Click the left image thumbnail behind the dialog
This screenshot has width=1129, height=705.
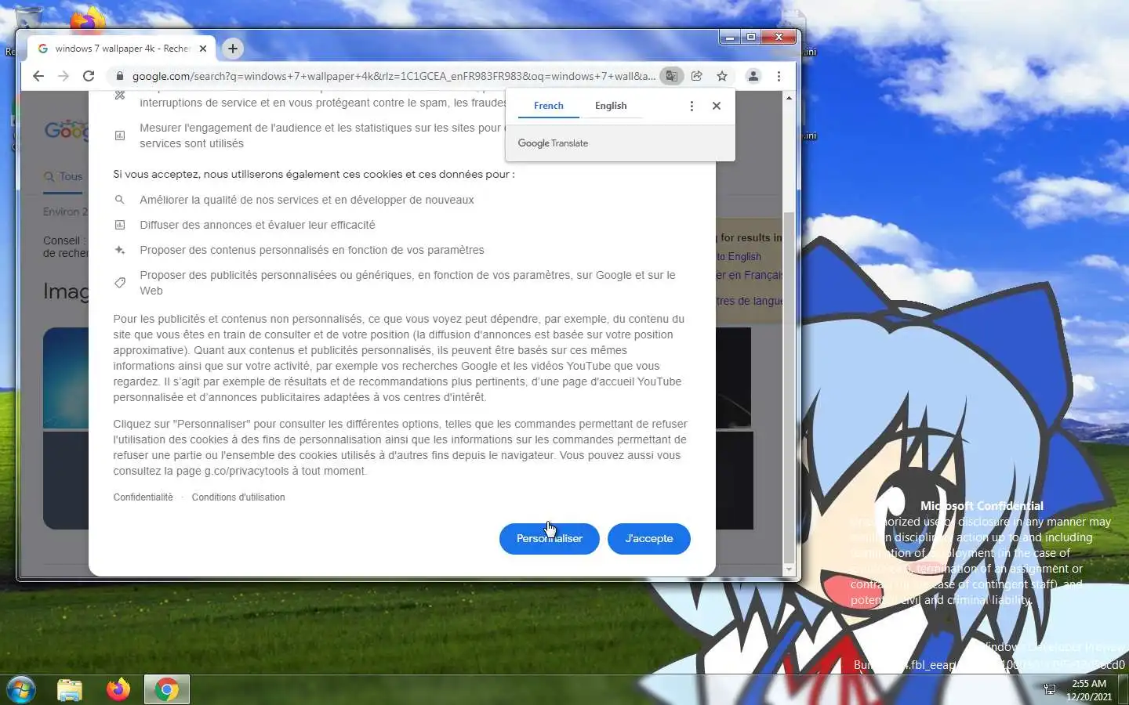pos(66,378)
